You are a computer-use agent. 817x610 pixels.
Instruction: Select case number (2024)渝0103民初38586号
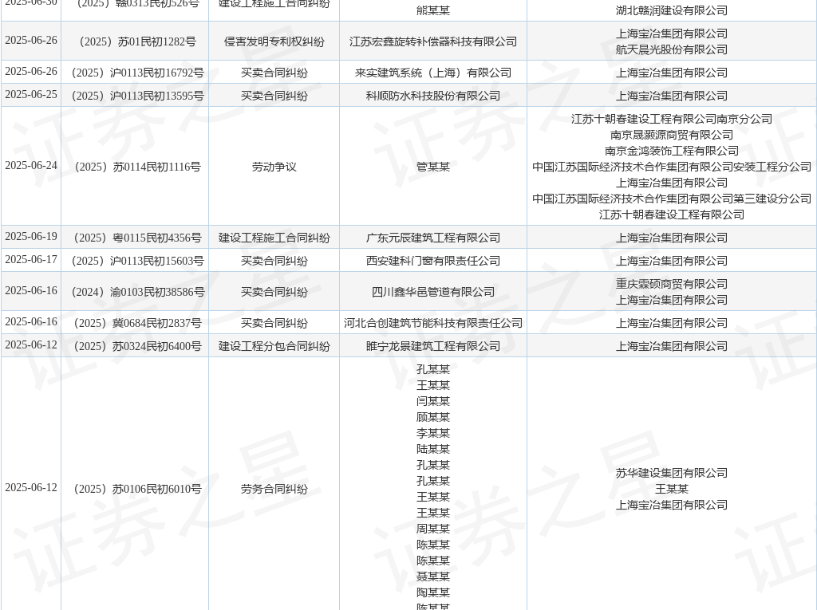click(x=135, y=292)
